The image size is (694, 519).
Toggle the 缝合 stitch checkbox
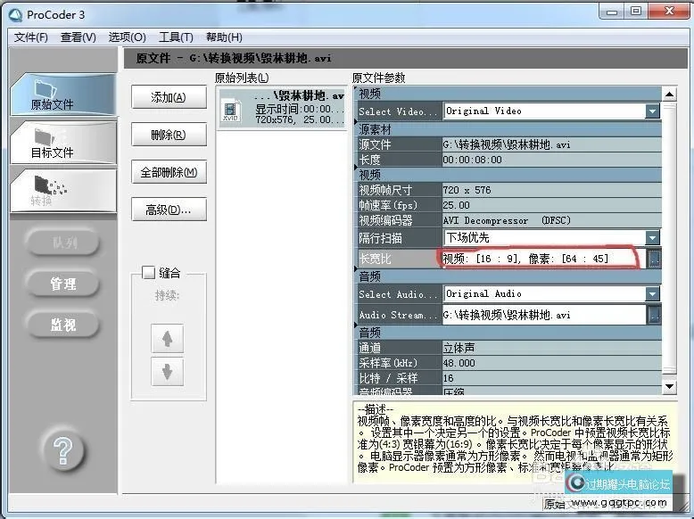[x=148, y=272]
